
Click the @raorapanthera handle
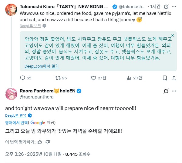click(x=36, y=97)
